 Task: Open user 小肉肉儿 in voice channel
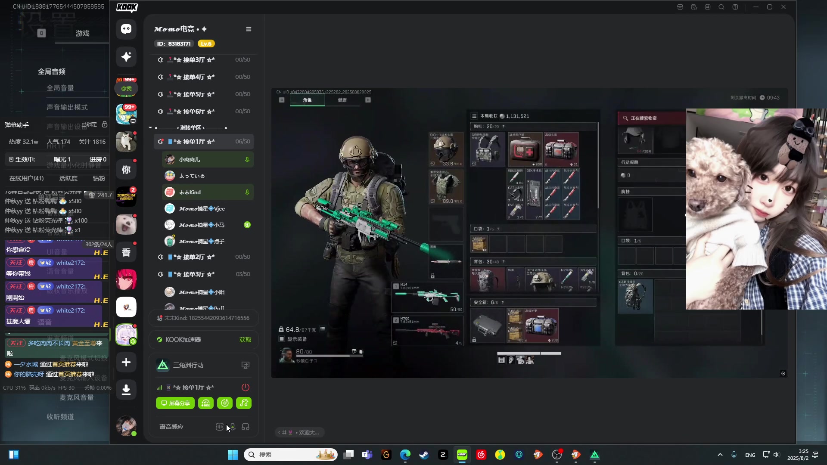[x=208, y=159]
